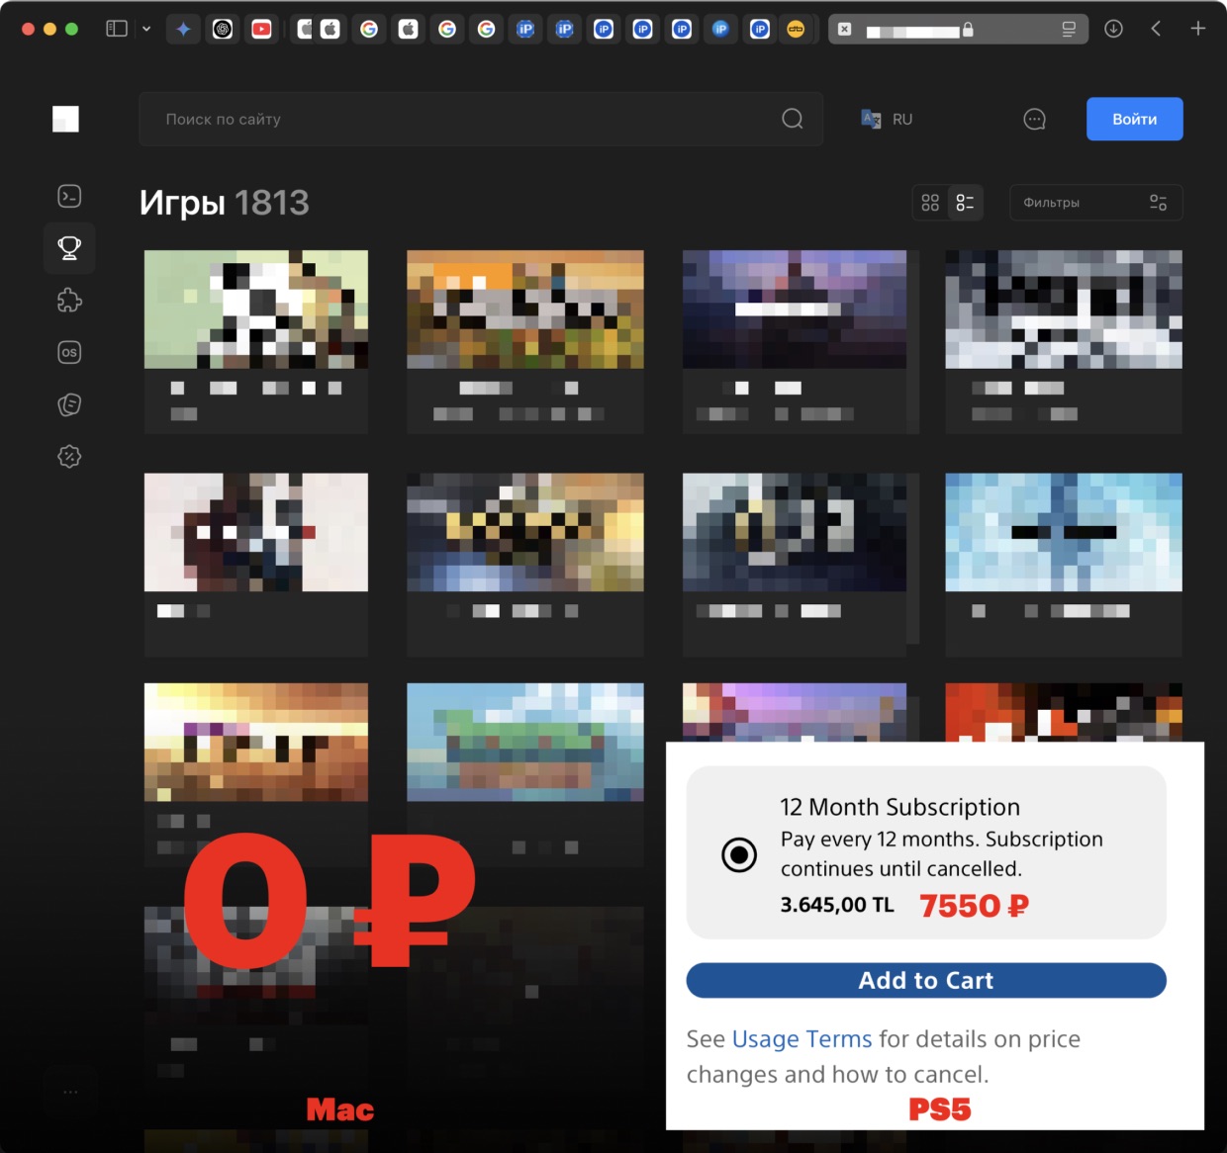Screen dimensions: 1227x1153
Task: Click the trophy Games sidebar icon
Action: point(69,248)
